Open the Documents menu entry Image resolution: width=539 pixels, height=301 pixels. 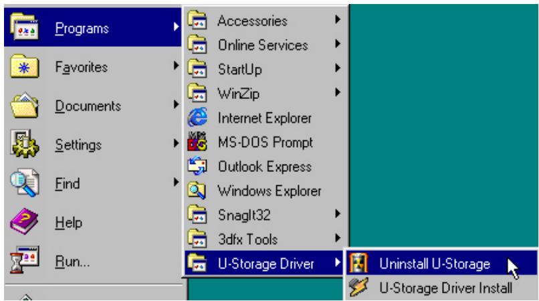click(93, 105)
